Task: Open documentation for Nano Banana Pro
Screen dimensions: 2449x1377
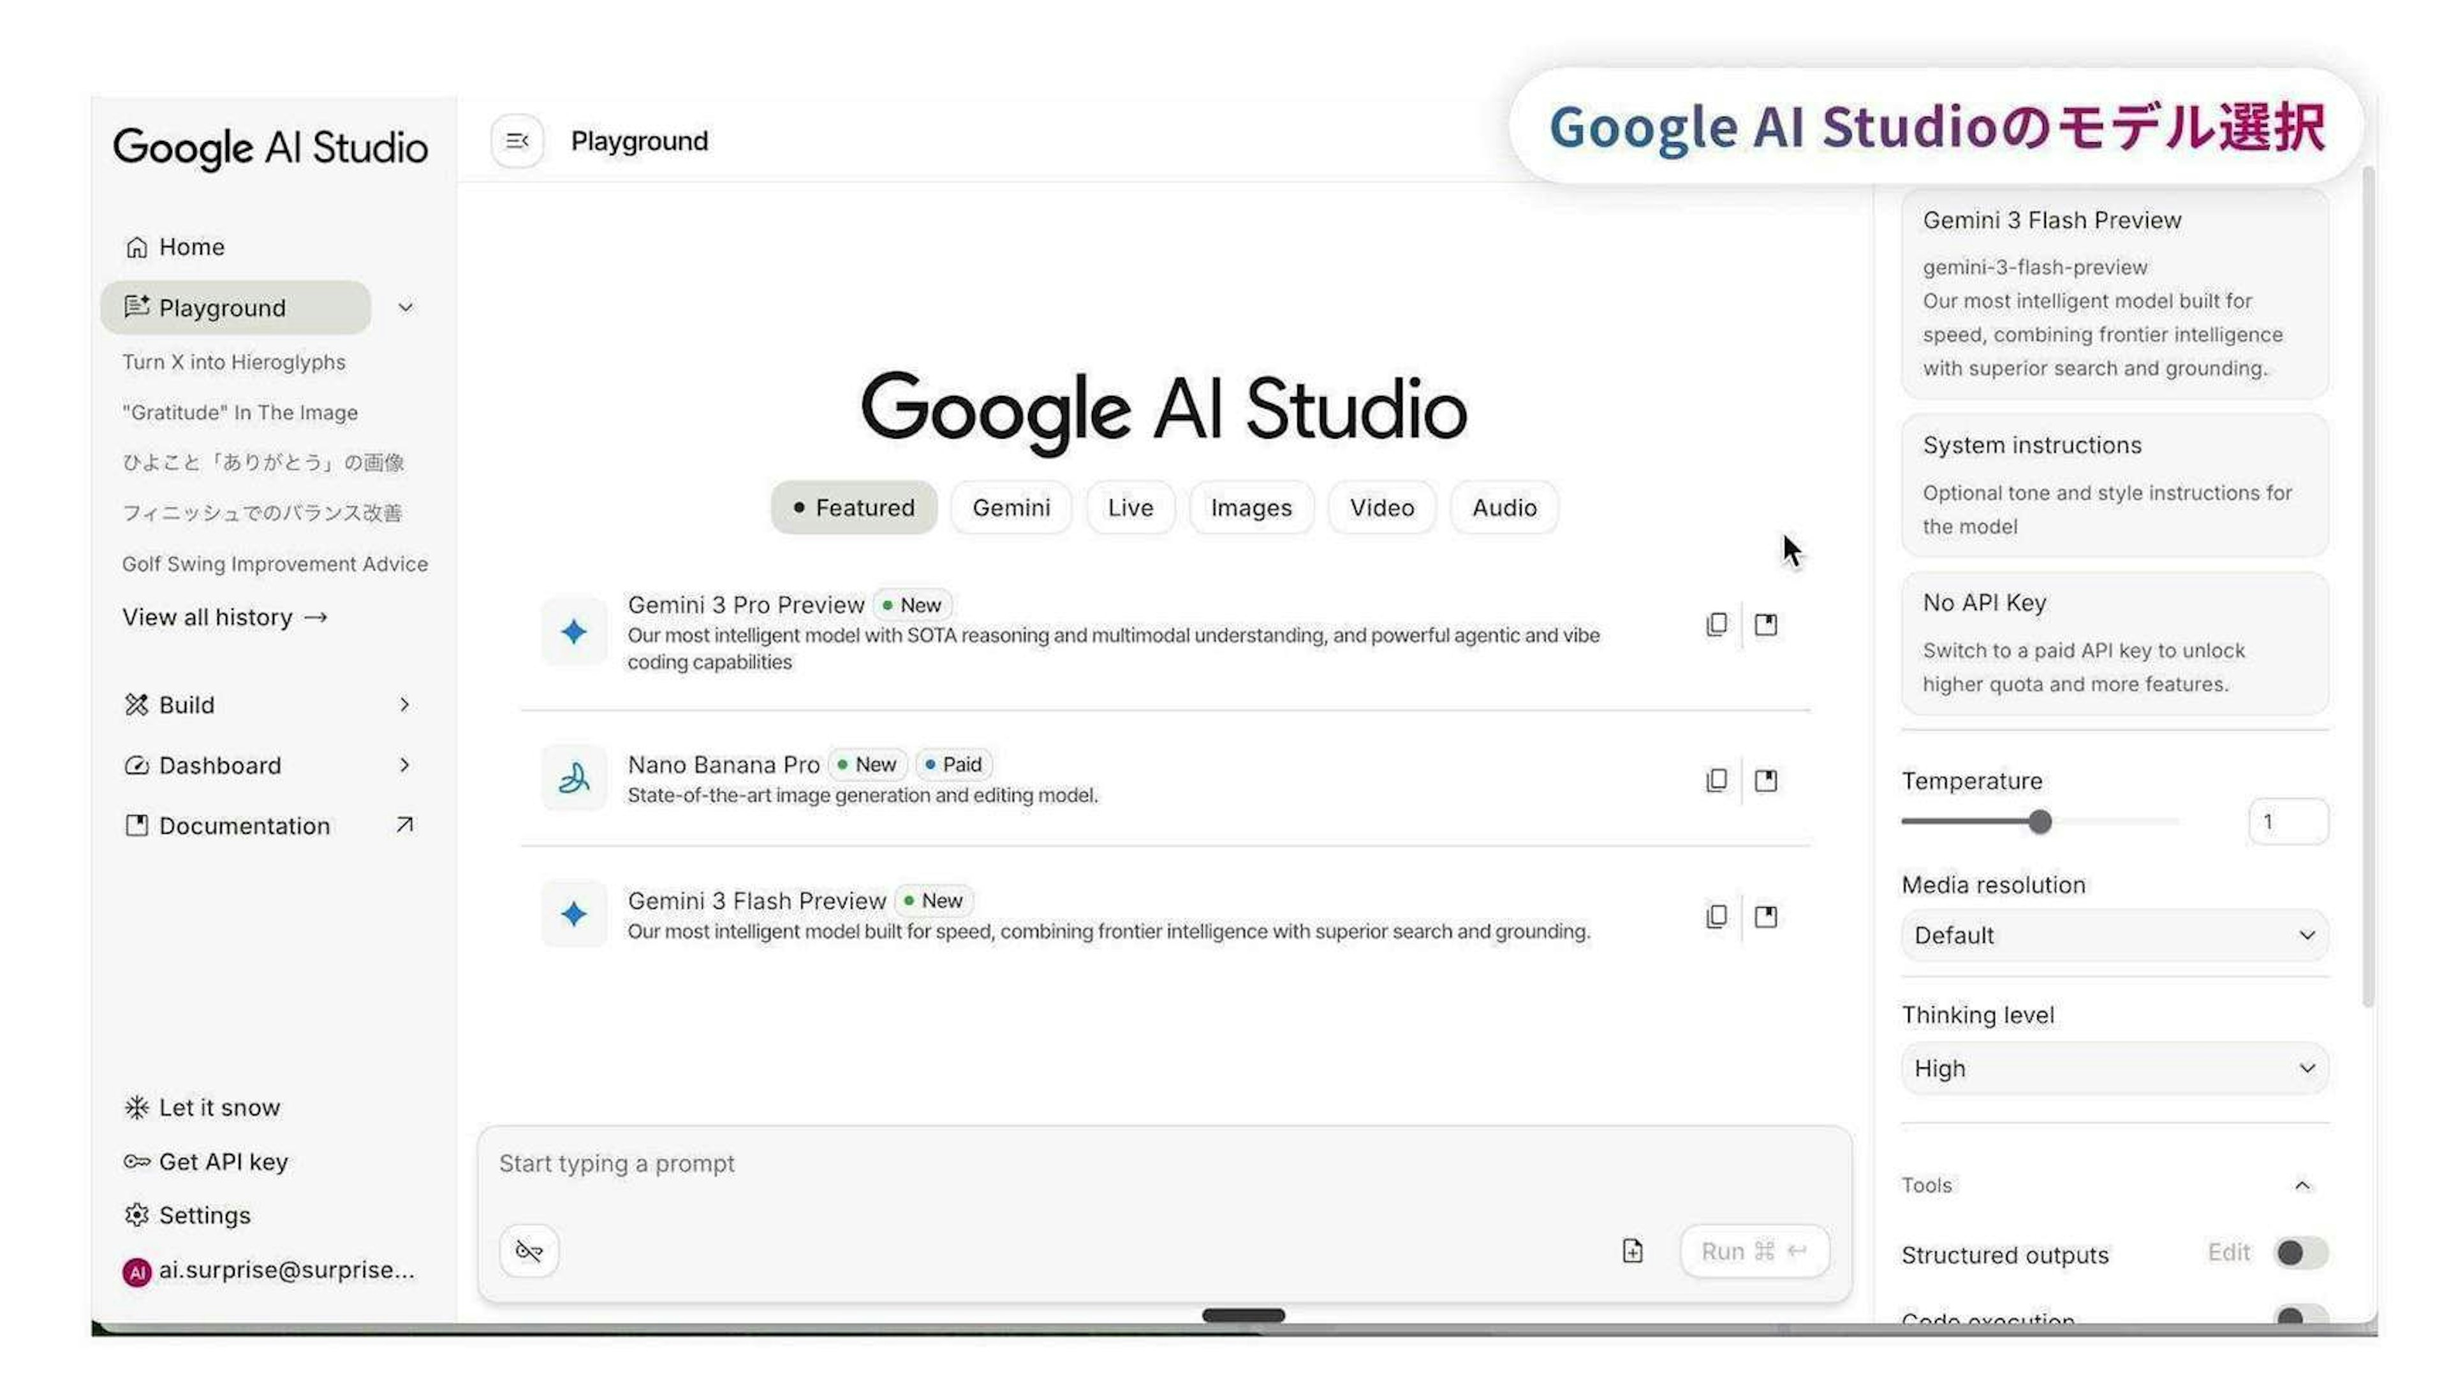Action: pyautogui.click(x=1765, y=780)
